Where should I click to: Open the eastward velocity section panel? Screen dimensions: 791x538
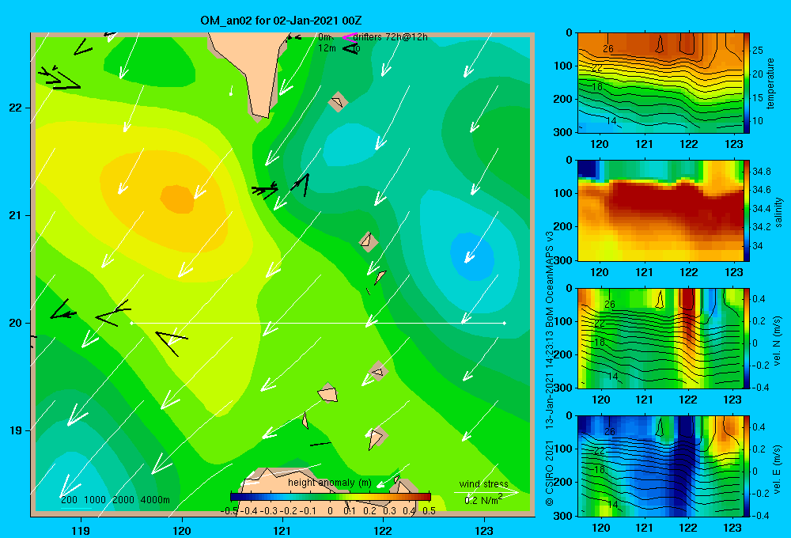click(660, 466)
